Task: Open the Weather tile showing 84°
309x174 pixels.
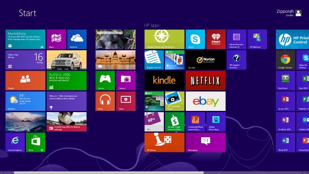Action: coord(26,101)
